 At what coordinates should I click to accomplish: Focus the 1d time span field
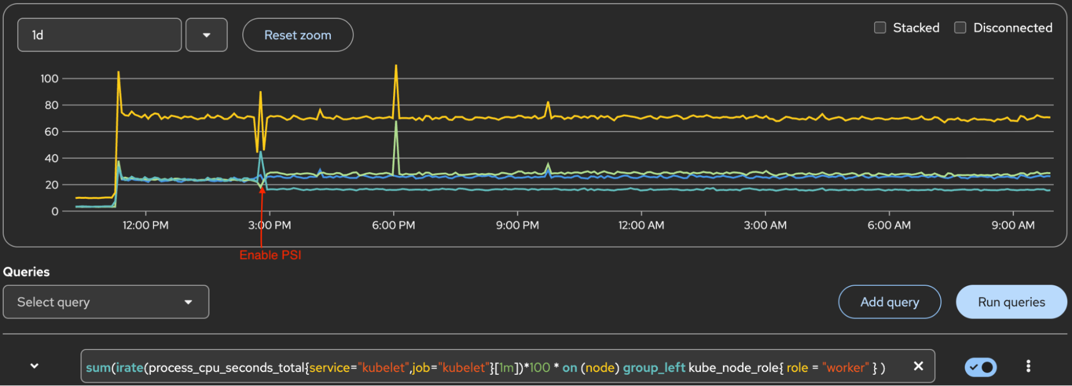point(99,35)
